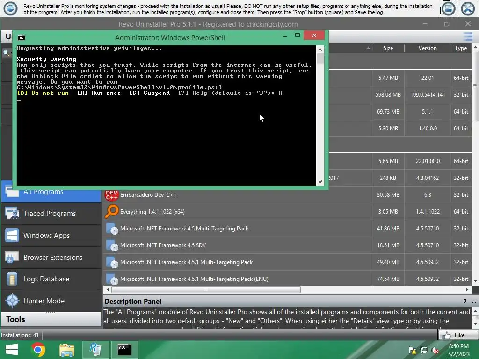This screenshot has width=479, height=359.
Task: Switch to Revo Uninstaller taskbar icon
Action: point(95,350)
